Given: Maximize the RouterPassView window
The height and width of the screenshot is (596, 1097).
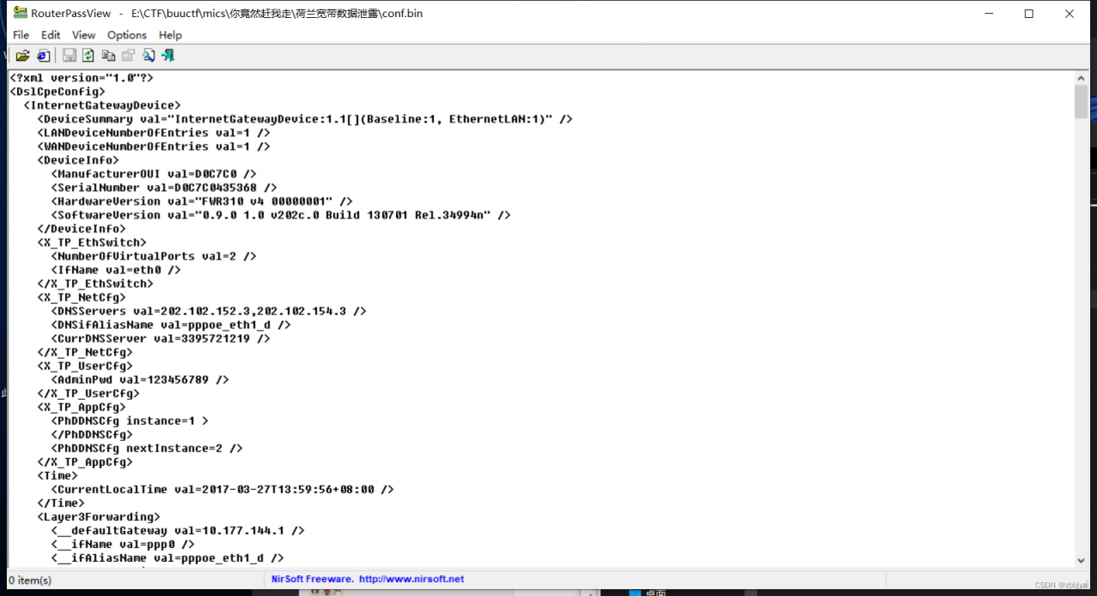Looking at the screenshot, I should (1029, 13).
